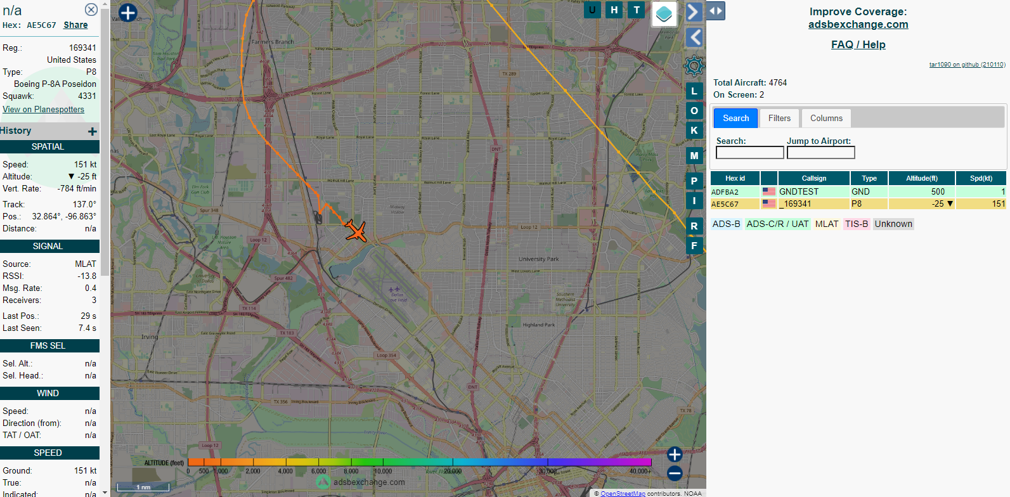Click the R map option button
Viewport: 1010px width, 497px height.
coord(694,226)
